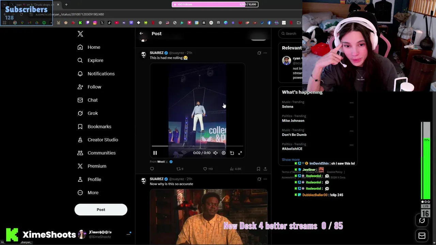Reply to the 'This is had me rolling' post
The height and width of the screenshot is (245, 436).
click(x=152, y=169)
